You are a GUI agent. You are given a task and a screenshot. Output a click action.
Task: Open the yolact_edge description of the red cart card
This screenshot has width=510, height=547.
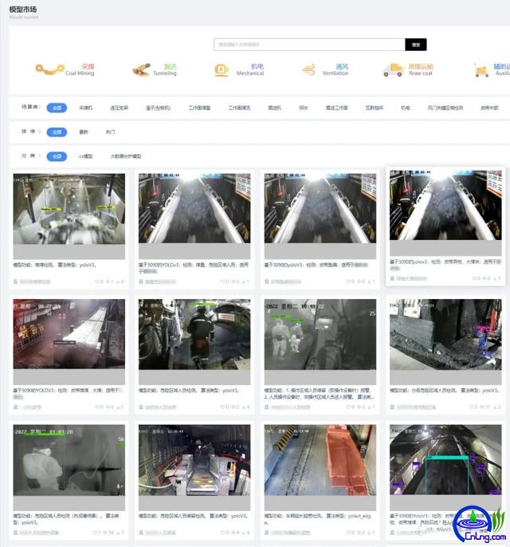[x=318, y=519]
